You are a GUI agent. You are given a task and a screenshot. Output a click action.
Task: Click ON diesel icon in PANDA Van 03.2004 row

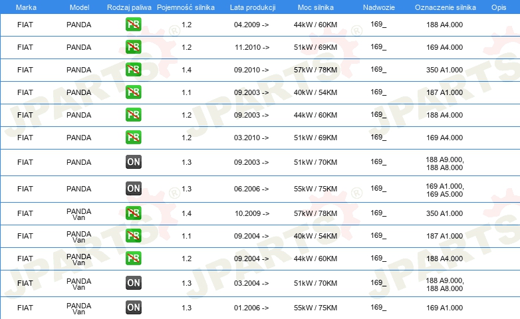133,283
